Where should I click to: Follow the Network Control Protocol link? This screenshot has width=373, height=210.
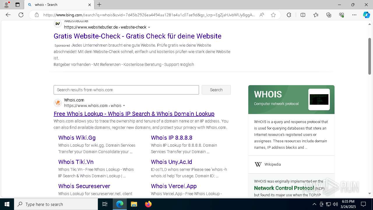(284, 188)
